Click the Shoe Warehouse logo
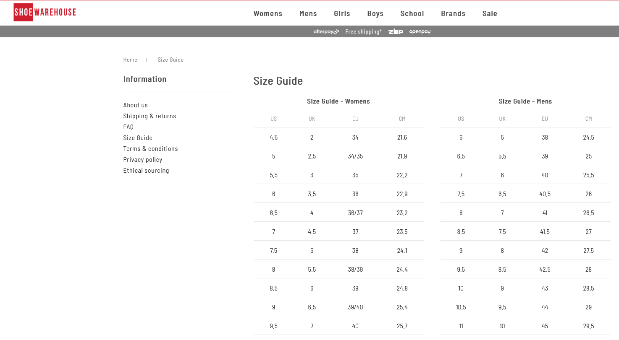 coord(45,12)
